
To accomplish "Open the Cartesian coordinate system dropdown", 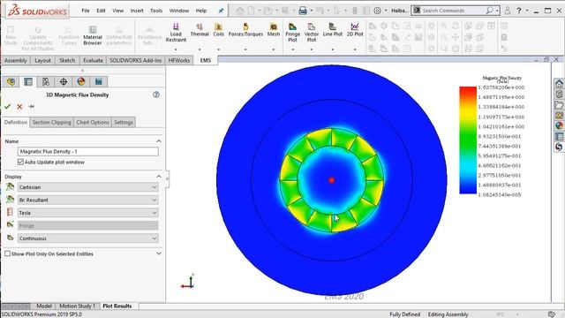I will point(88,187).
